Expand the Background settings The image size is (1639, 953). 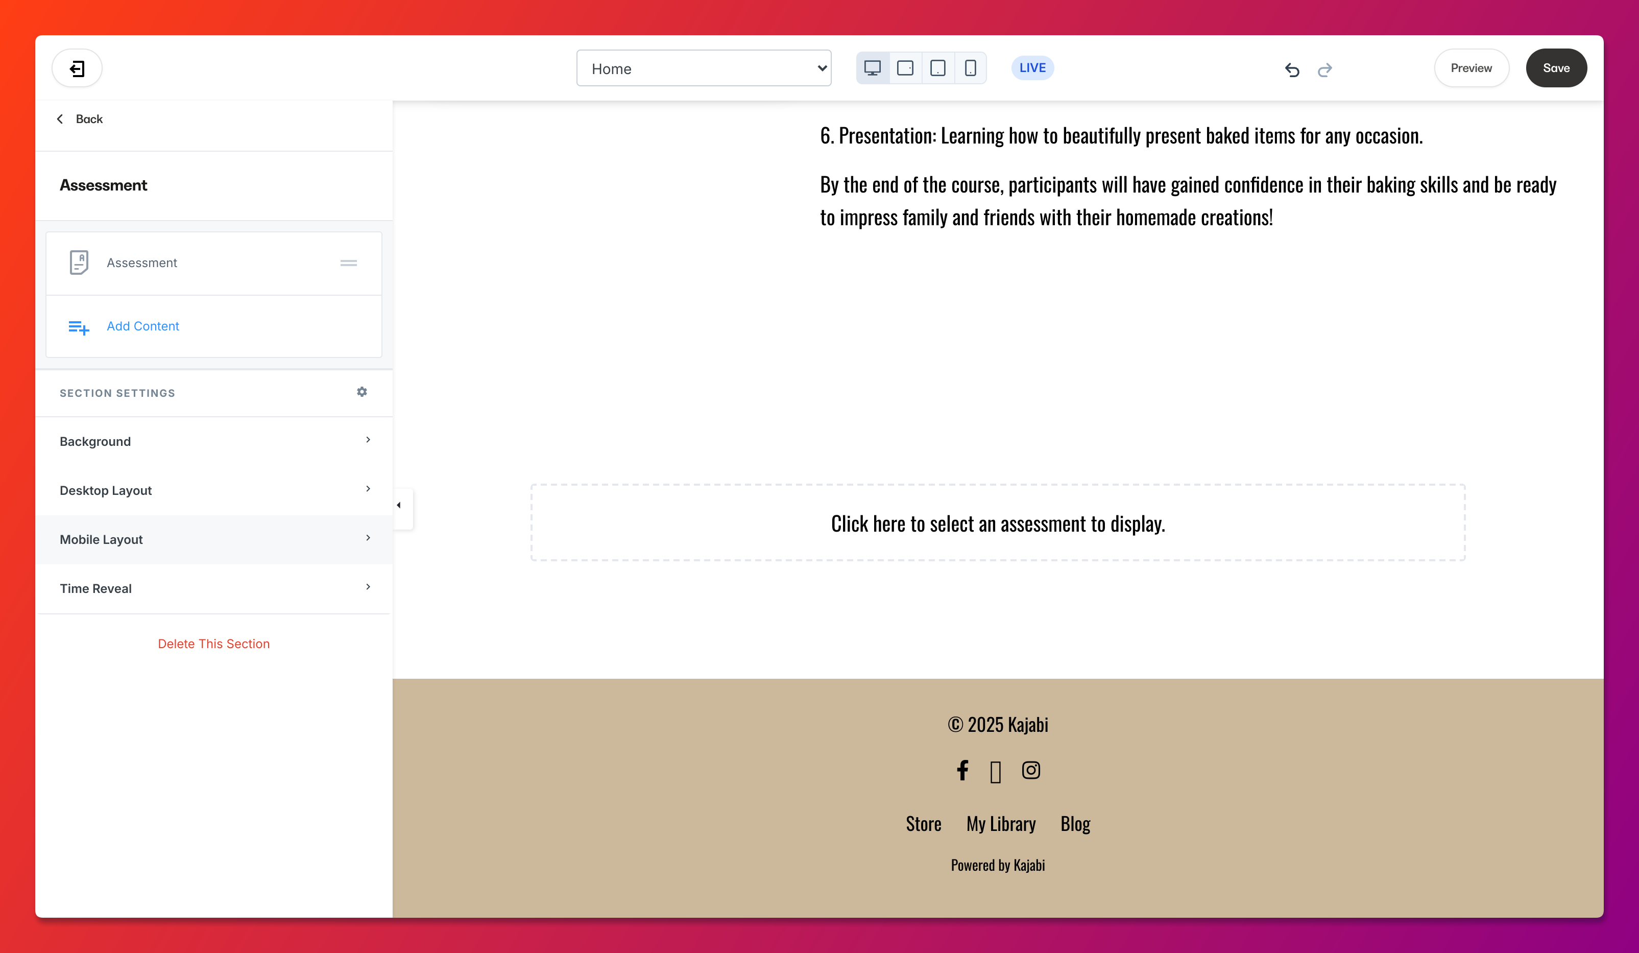214,441
